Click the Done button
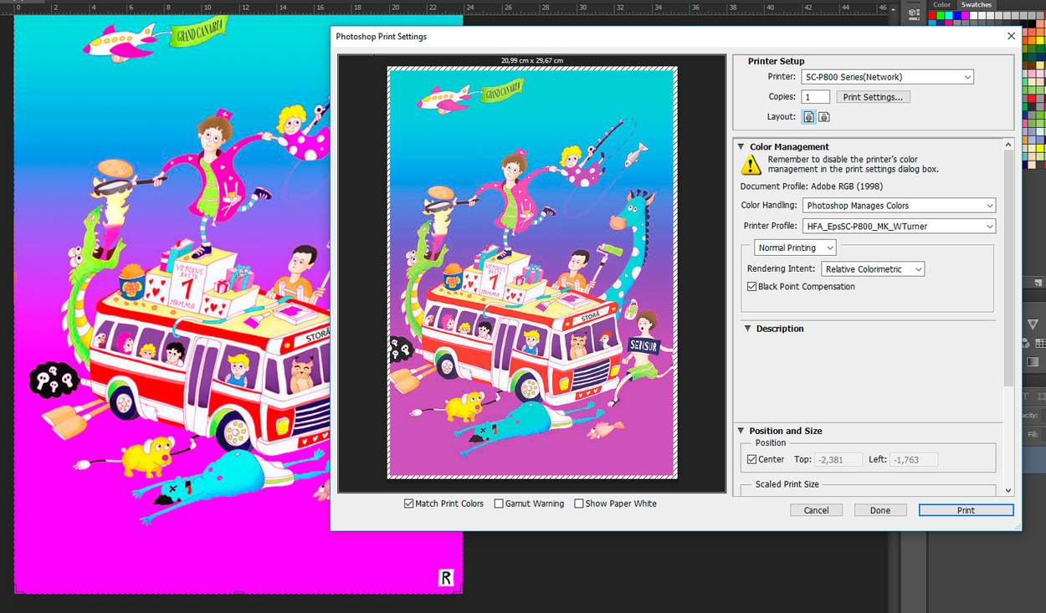 pos(880,510)
